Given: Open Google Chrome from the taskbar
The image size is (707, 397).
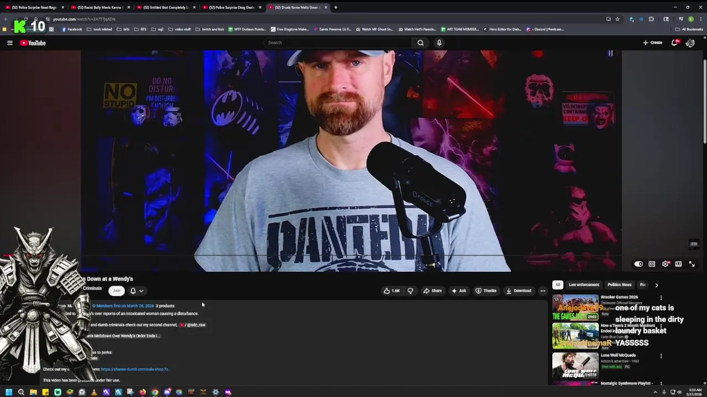Looking at the screenshot, I should [155, 392].
